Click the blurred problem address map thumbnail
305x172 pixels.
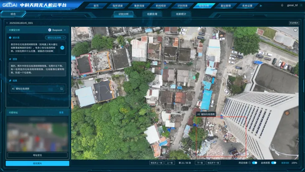(x=38, y=137)
